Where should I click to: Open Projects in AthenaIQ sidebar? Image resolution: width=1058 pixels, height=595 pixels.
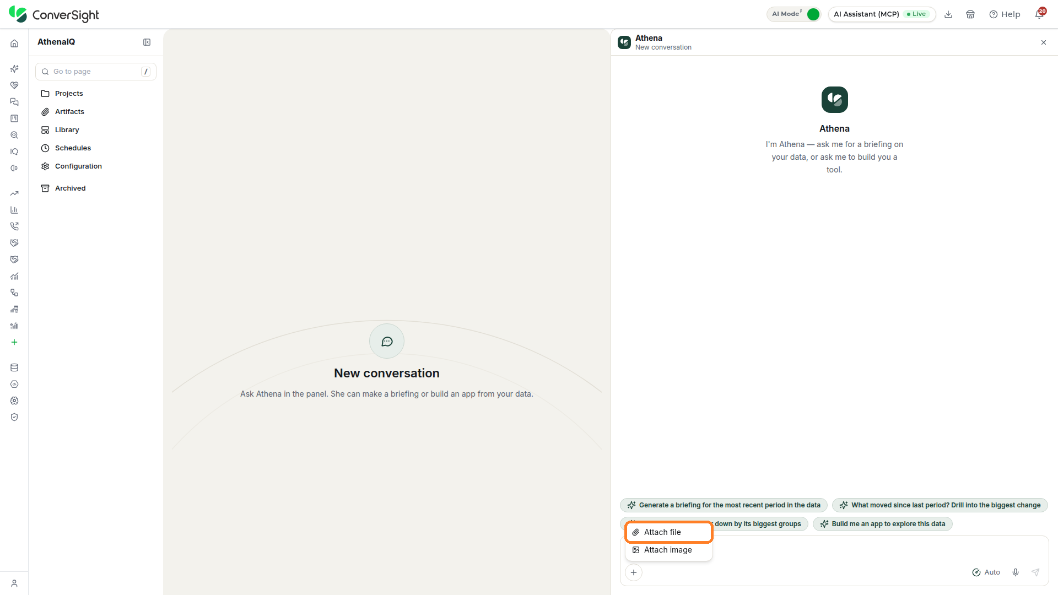tap(96, 94)
